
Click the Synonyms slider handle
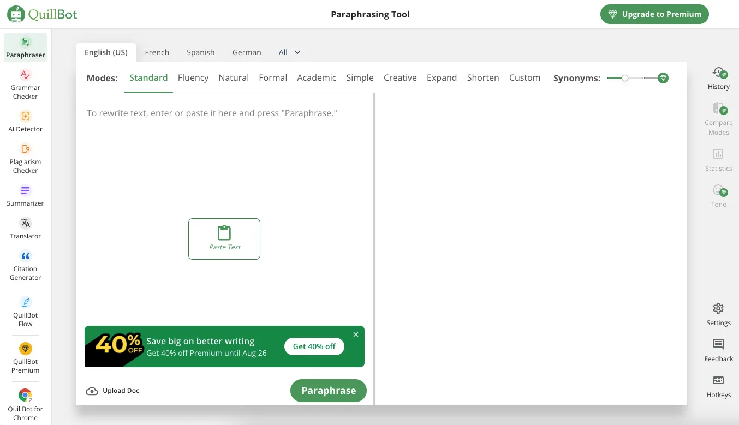point(625,78)
